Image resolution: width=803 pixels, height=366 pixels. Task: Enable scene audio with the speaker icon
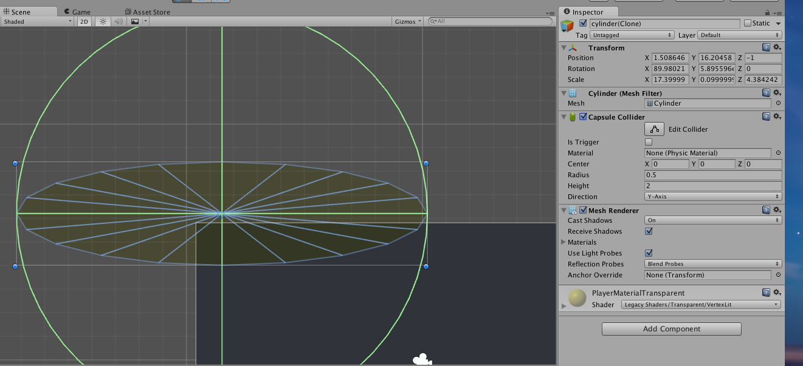[x=119, y=21]
